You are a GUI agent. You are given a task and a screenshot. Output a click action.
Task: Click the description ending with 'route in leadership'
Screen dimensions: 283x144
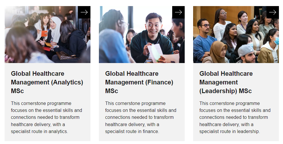[x=235, y=117]
